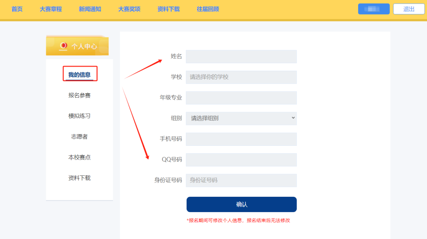Click into the 手机号码 field
This screenshot has width=427, height=239.
pyautogui.click(x=241, y=139)
